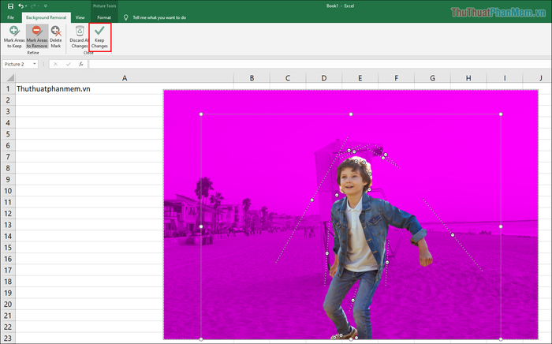The height and width of the screenshot is (344, 552).
Task: Select column C header
Action: [x=288, y=78]
